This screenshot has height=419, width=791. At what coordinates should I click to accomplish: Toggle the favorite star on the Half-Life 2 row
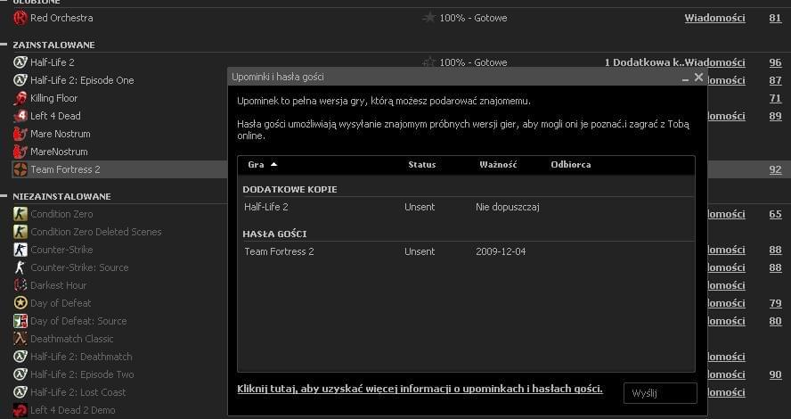pyautogui.click(x=428, y=62)
